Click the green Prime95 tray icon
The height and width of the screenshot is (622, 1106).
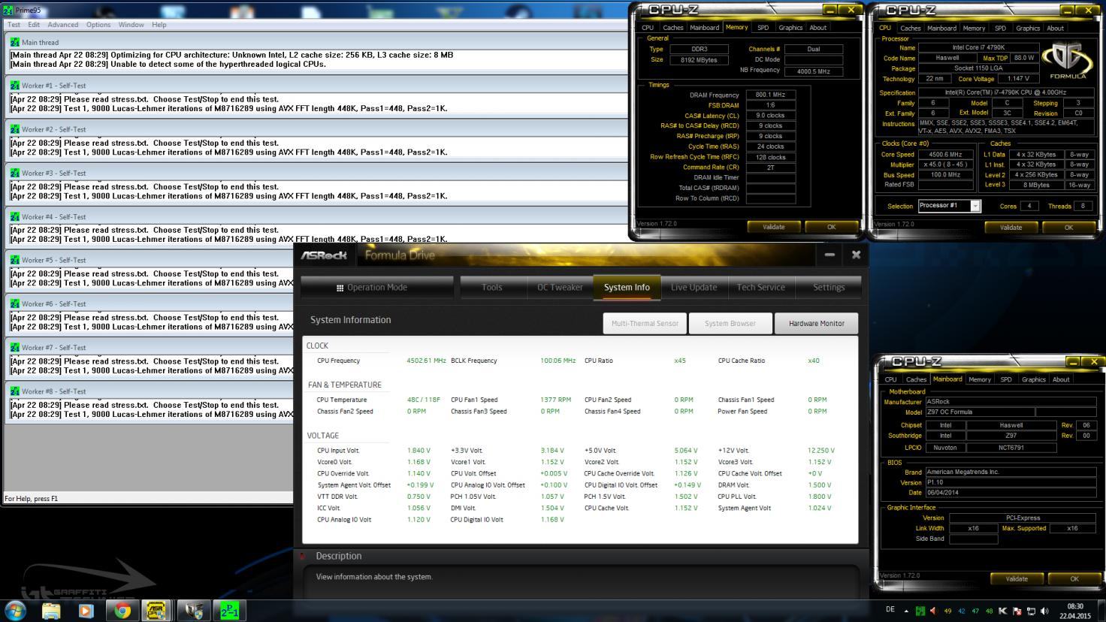coord(920,611)
